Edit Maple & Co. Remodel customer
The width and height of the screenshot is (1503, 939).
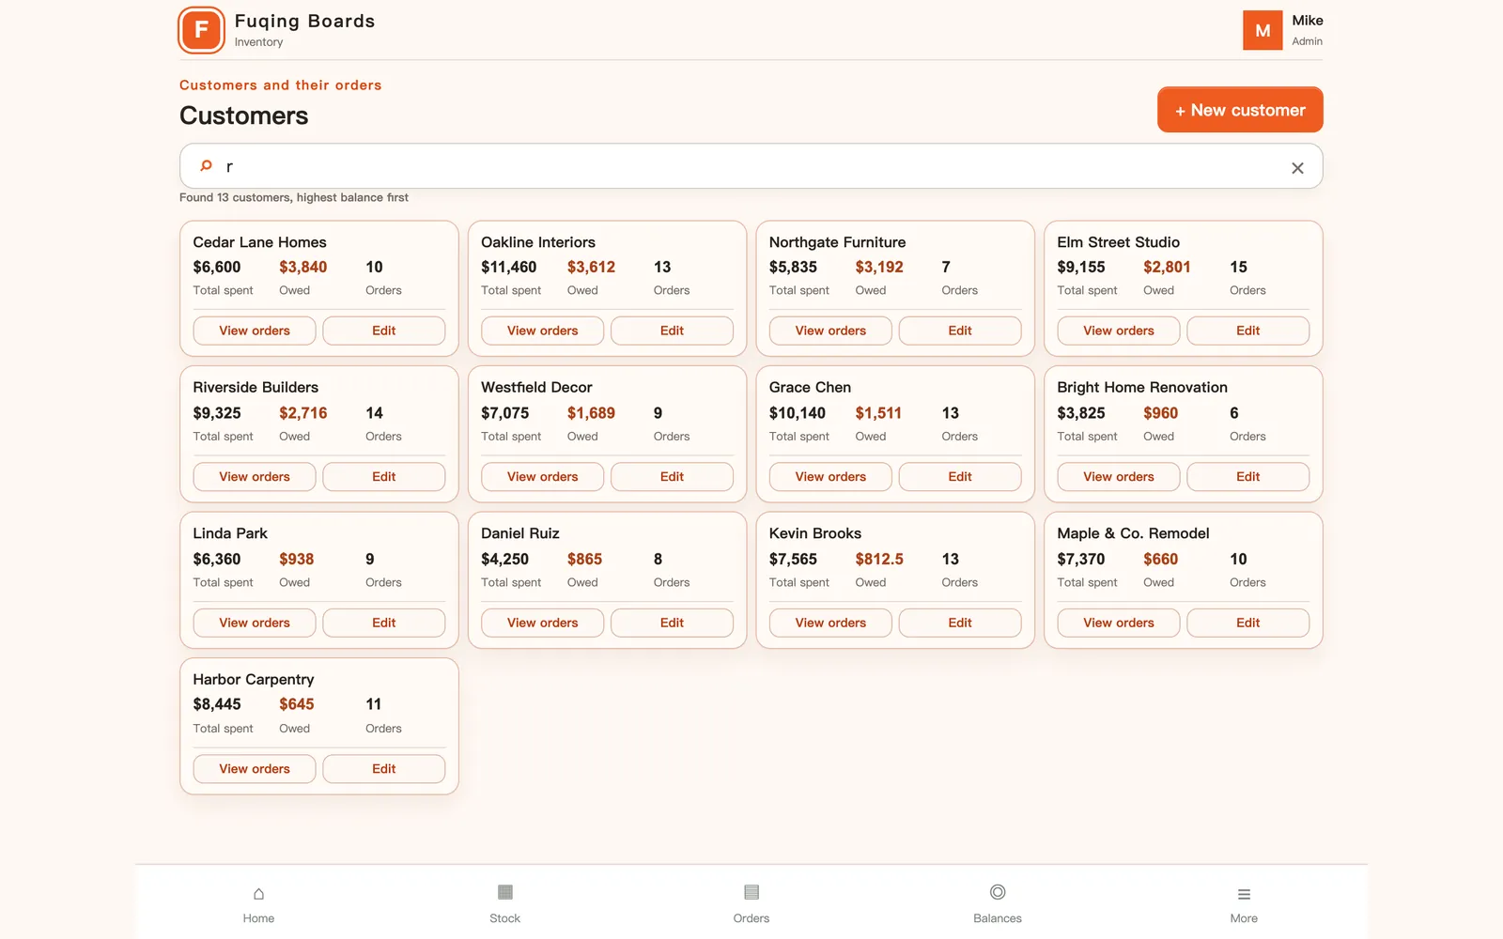coord(1248,623)
